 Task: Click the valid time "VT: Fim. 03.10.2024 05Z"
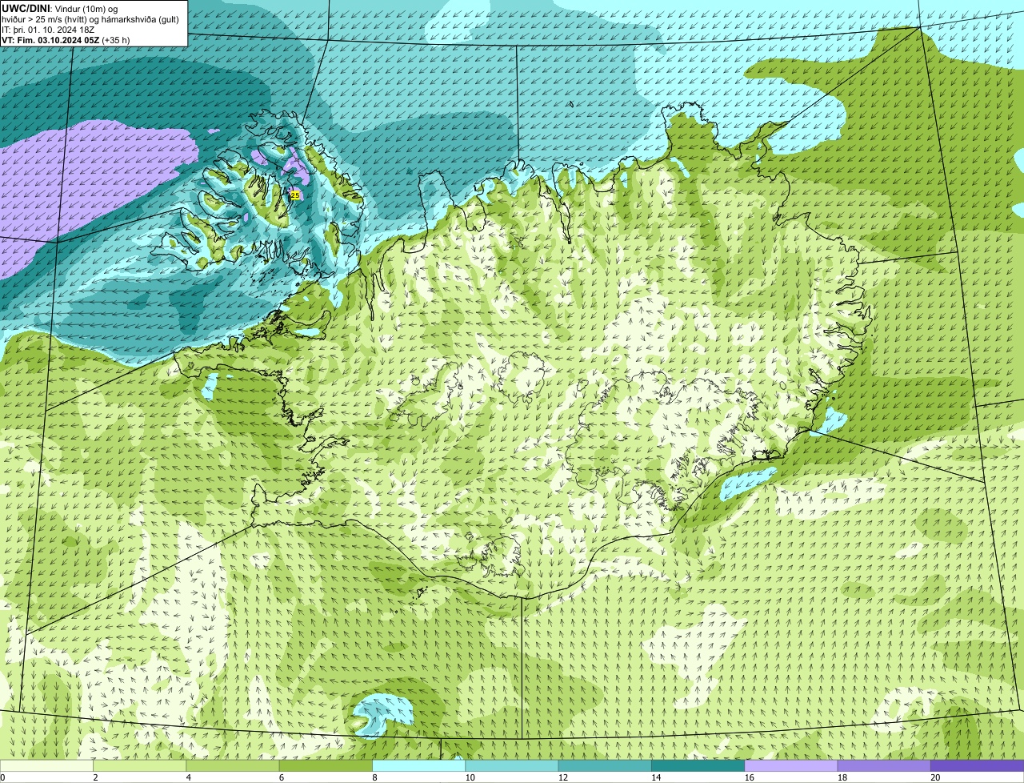(50, 40)
